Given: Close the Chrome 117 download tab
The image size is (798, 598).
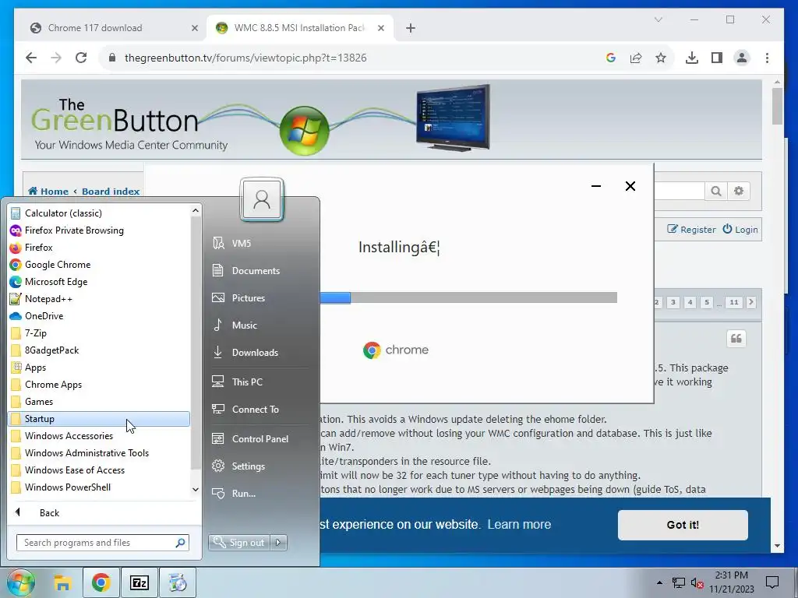Looking at the screenshot, I should pyautogui.click(x=194, y=28).
